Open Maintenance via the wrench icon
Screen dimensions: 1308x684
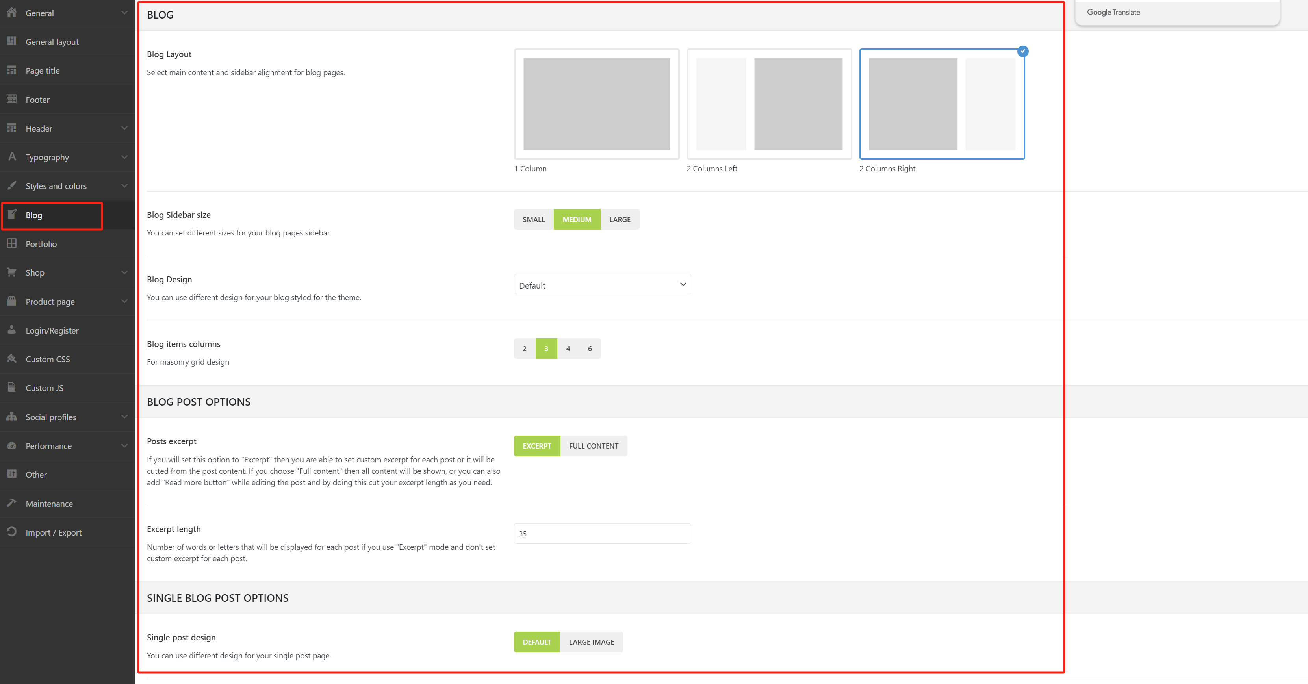(x=12, y=503)
